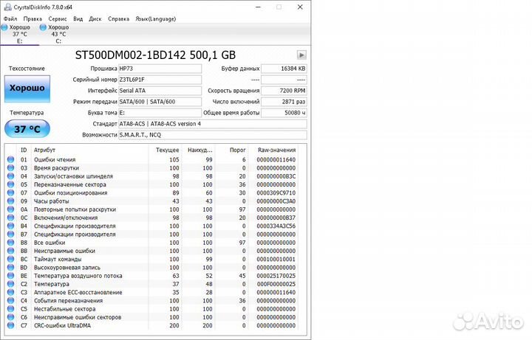Image resolution: width=532 pixels, height=340 pixels.
Task: Click the Стандарт field ATA8-ACS
Action: (x=212, y=124)
